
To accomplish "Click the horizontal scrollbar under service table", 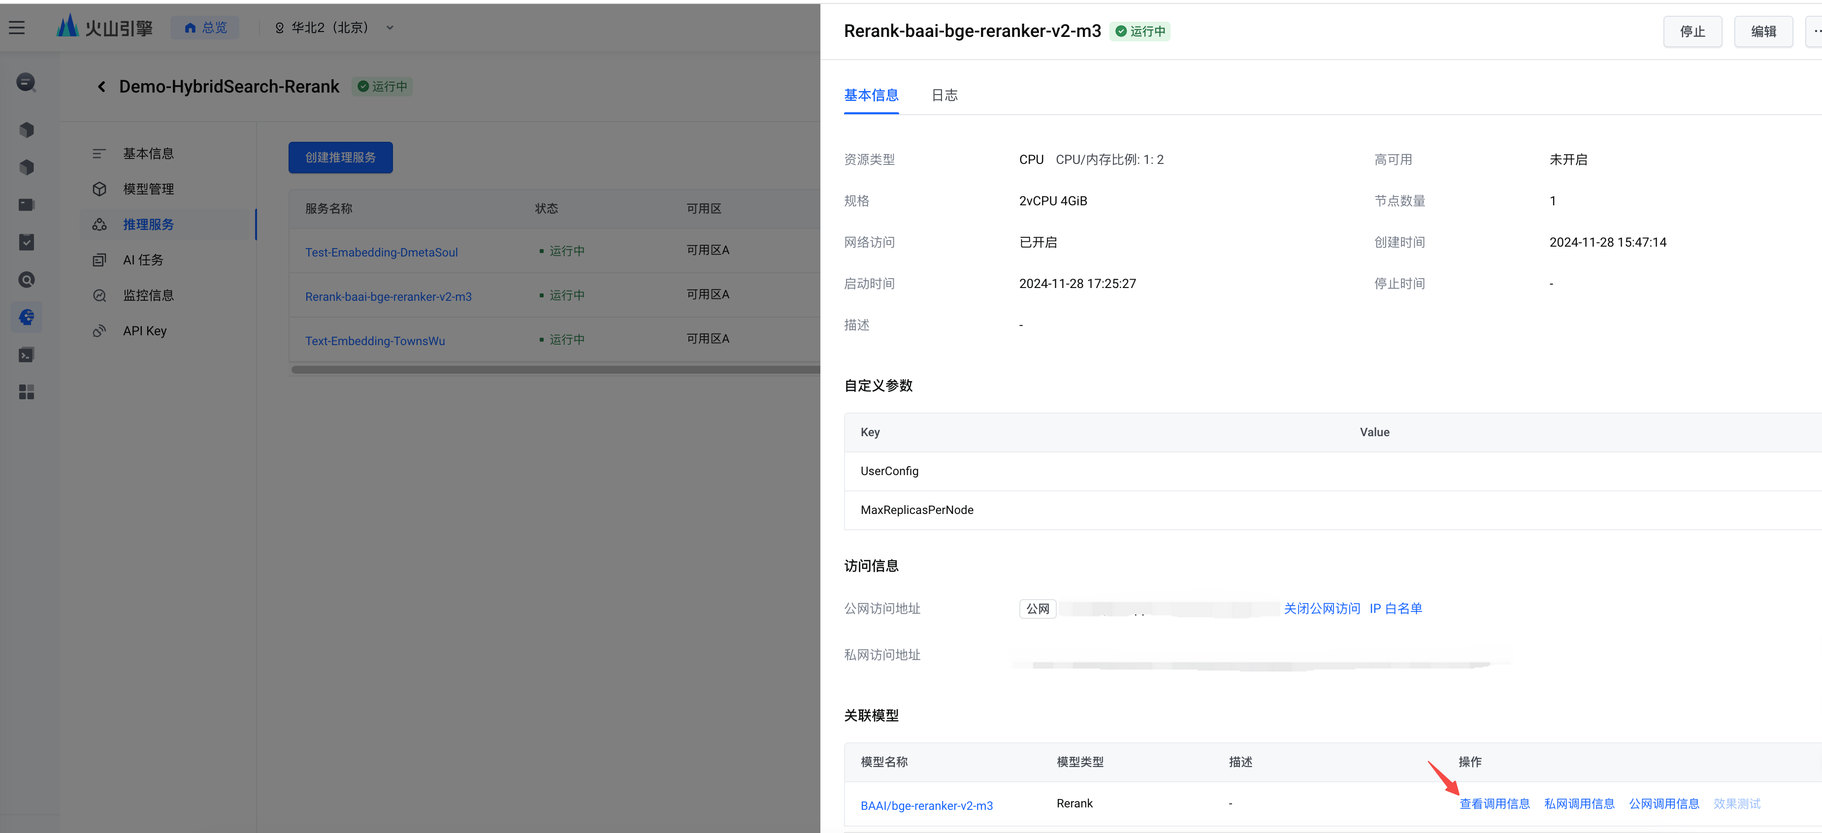I will pos(555,369).
